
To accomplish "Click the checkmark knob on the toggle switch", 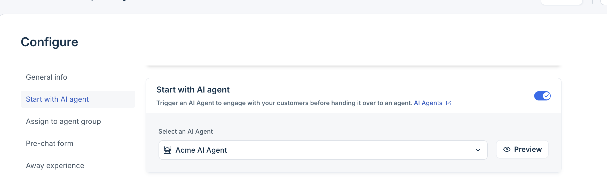I will (546, 96).
